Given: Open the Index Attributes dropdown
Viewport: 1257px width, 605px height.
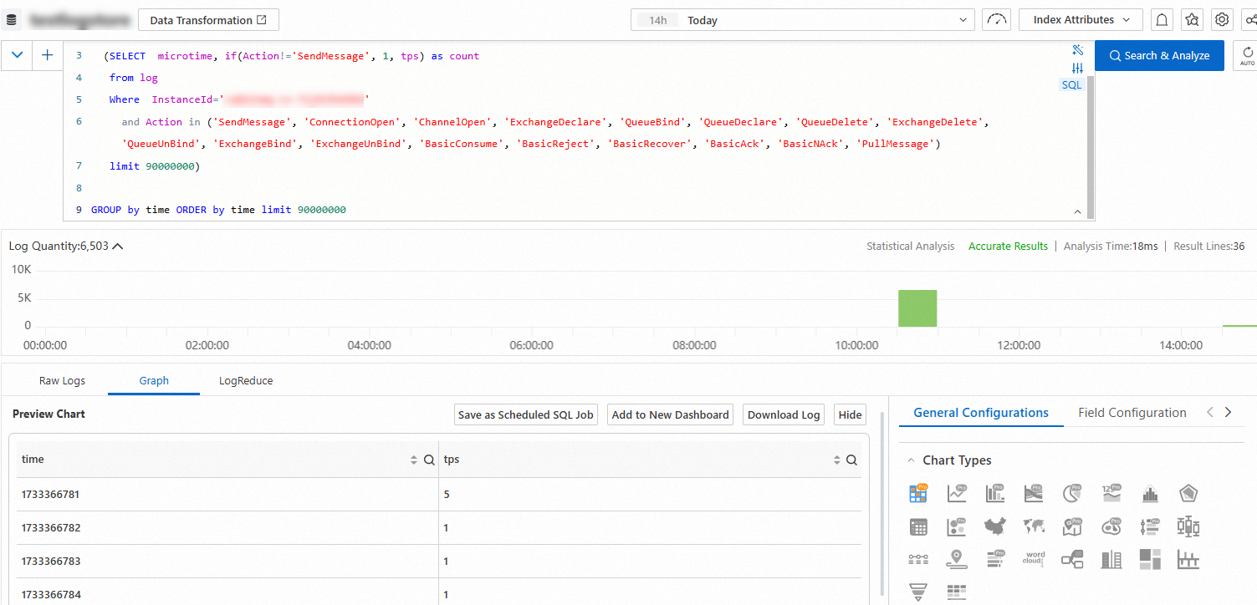Looking at the screenshot, I should pyautogui.click(x=1081, y=20).
